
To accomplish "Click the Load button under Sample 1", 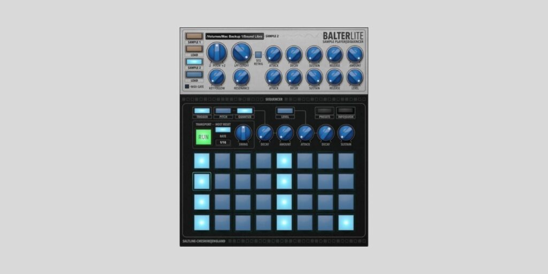I will point(194,49).
